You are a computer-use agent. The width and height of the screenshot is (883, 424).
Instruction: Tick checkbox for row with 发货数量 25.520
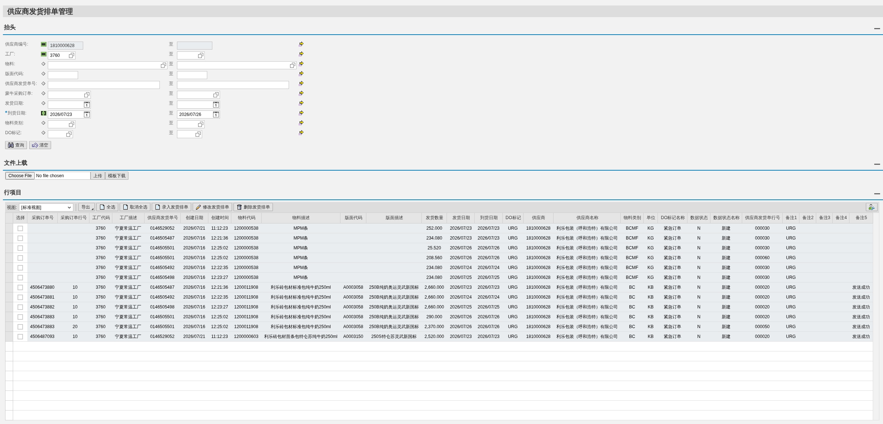click(x=20, y=248)
